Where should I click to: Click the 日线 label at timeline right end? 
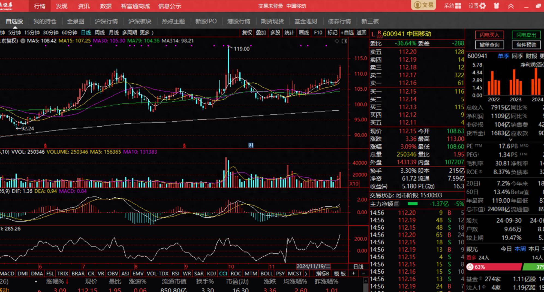358,267
